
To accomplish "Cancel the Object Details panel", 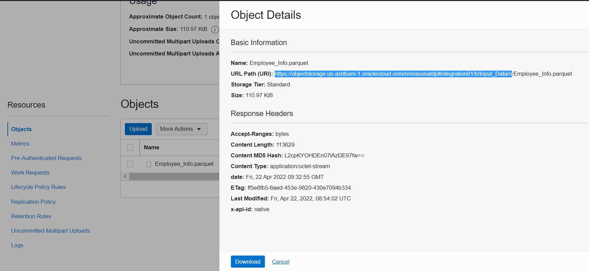I will tap(280, 262).
